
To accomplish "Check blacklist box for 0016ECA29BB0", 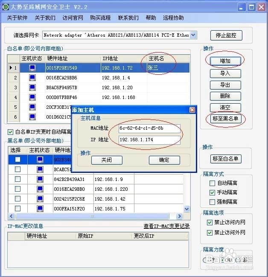I will [17, 189].
